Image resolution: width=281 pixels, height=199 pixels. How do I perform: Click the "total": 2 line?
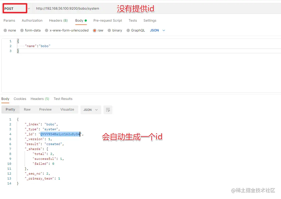(x=43, y=154)
